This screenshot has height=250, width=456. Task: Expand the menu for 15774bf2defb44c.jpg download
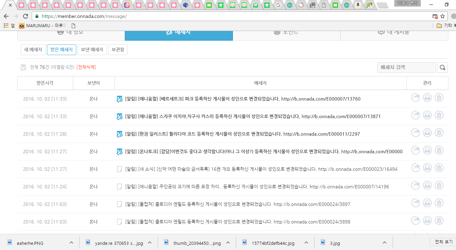[306, 242]
